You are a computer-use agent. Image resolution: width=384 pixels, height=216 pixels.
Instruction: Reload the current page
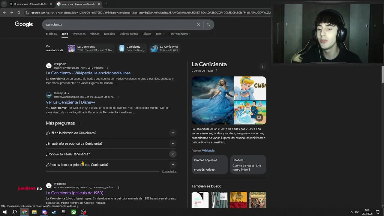[19, 13]
